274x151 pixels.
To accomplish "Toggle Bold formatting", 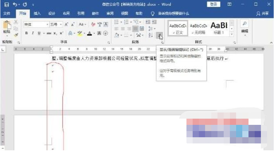I will 27,33.
